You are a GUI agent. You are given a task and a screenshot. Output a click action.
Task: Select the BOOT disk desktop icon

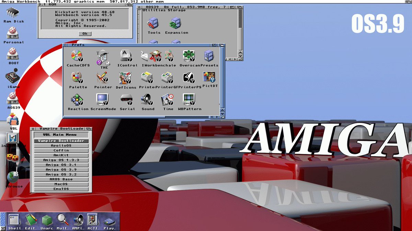pos(13,54)
